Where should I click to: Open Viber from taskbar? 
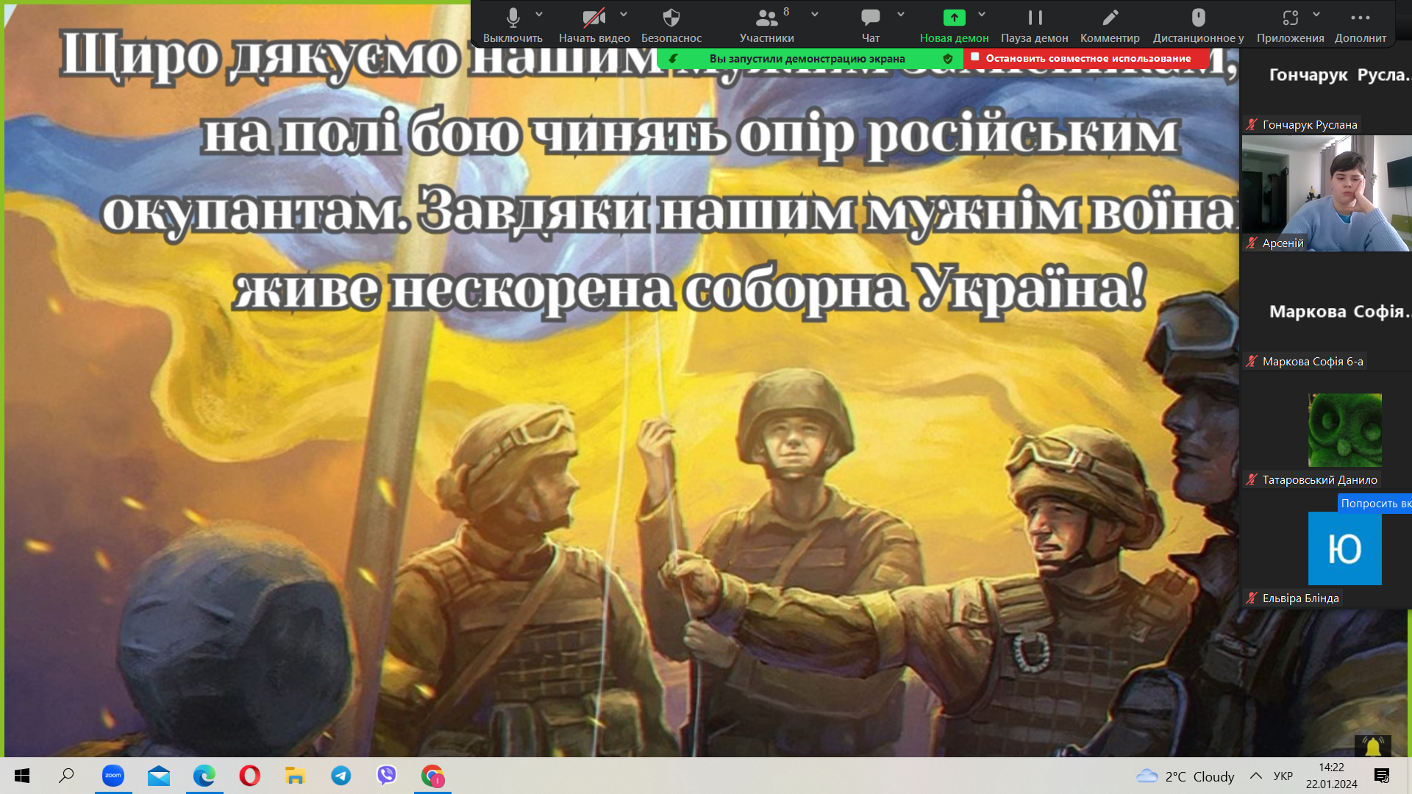point(386,776)
